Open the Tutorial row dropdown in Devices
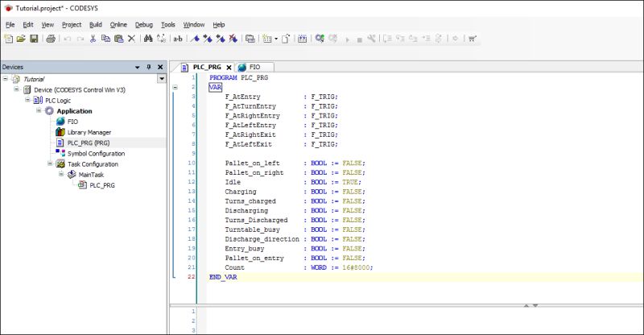644x335 pixels. [162, 78]
